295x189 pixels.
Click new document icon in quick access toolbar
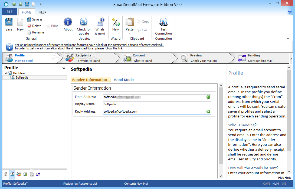[x=34, y=4]
